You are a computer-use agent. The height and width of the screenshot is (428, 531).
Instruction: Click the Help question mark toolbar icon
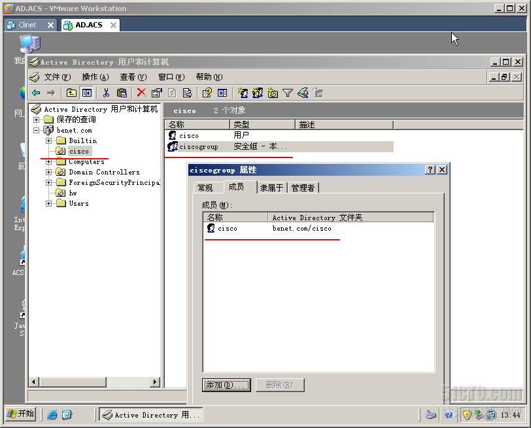[207, 93]
